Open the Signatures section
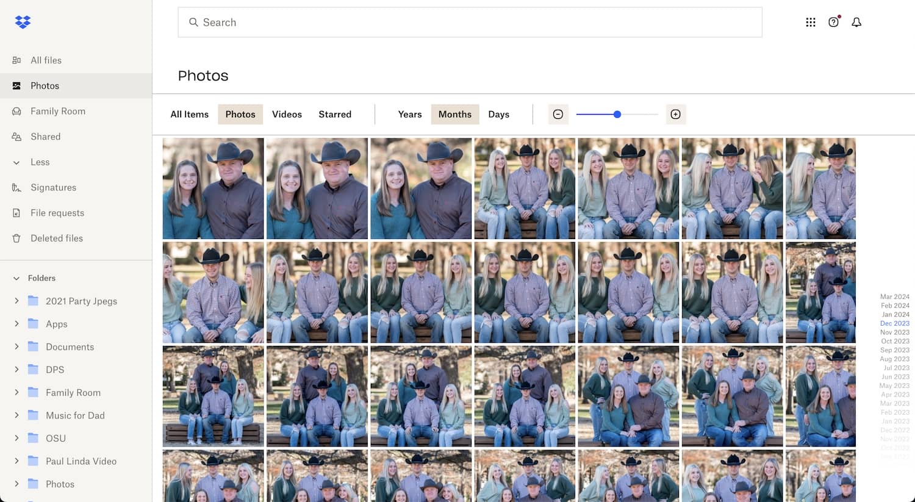The height and width of the screenshot is (502, 915). click(54, 187)
